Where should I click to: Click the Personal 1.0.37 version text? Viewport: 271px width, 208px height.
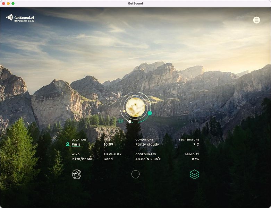point(24,21)
